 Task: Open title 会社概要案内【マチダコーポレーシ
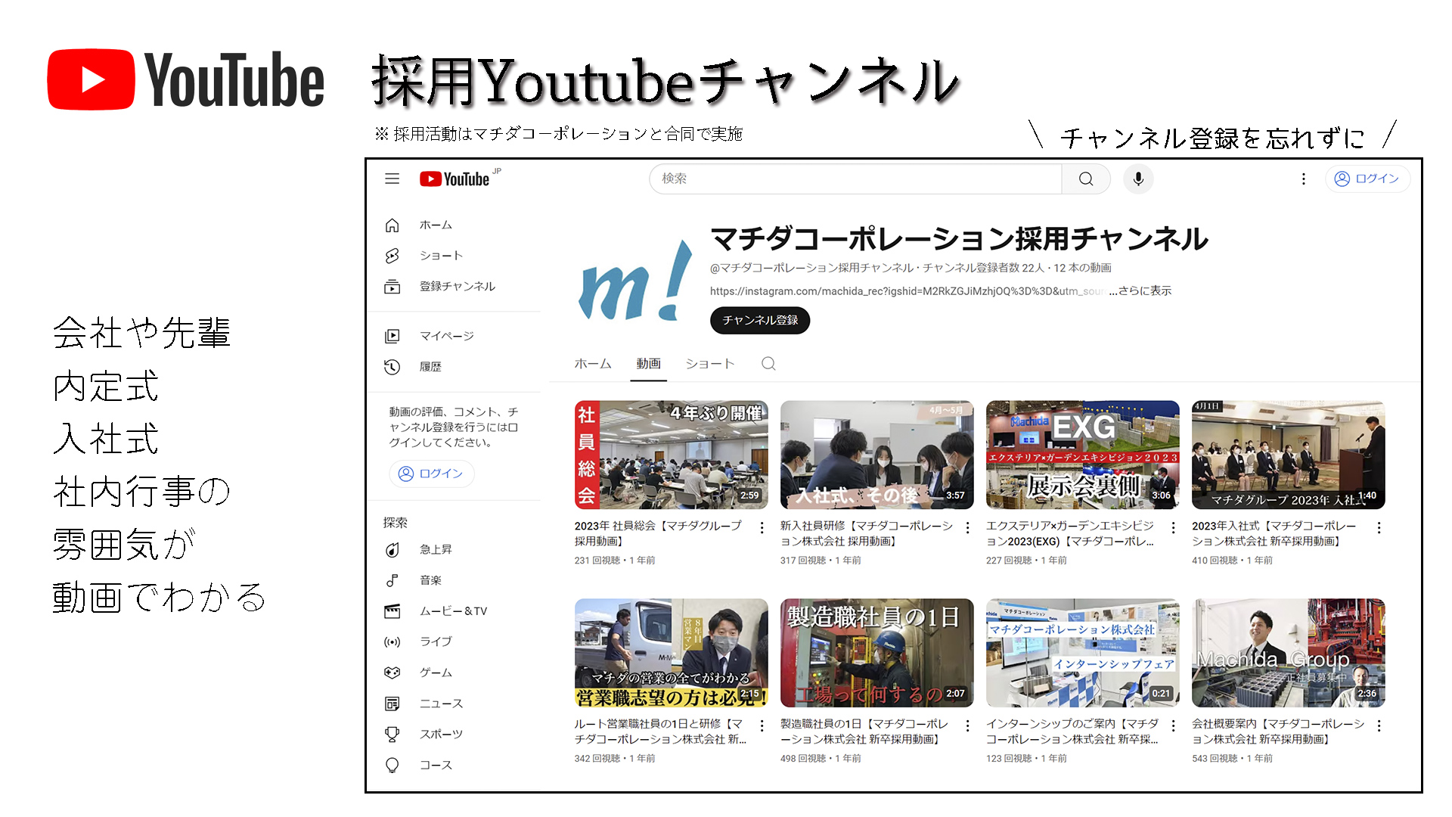pyautogui.click(x=1279, y=732)
